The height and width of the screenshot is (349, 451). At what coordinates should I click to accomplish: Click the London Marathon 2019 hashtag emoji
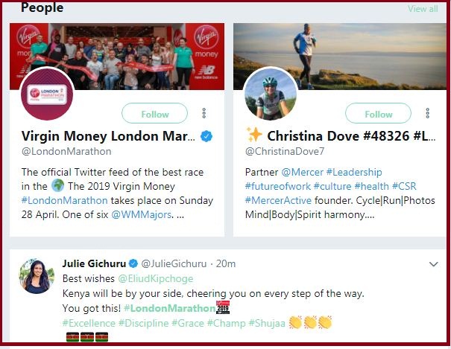click(223, 307)
